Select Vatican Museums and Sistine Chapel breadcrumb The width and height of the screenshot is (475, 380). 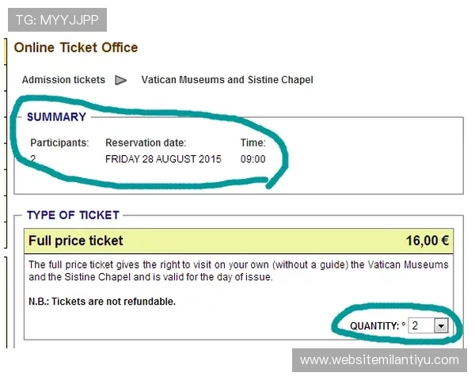[227, 80]
